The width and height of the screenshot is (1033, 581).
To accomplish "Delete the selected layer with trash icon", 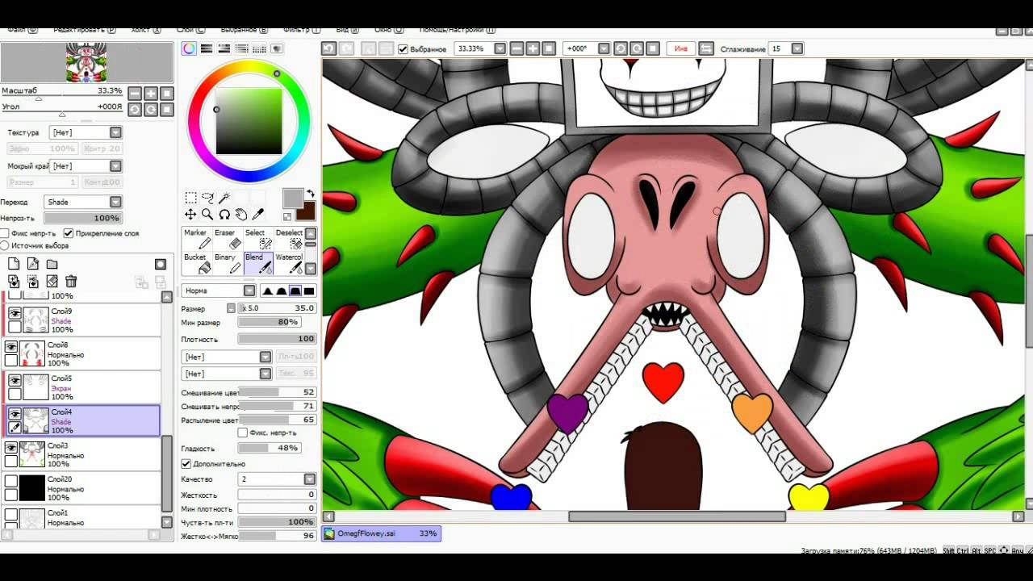I will pos(71,282).
